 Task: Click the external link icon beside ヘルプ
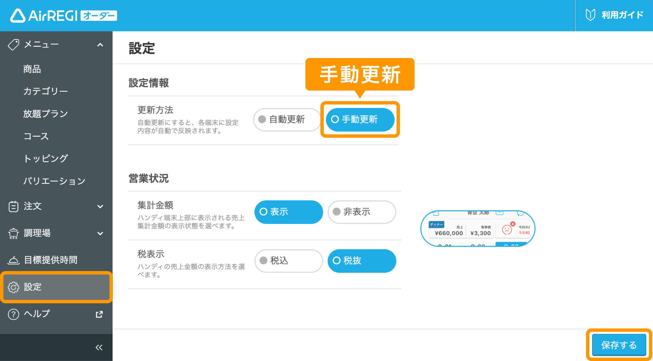tap(99, 314)
